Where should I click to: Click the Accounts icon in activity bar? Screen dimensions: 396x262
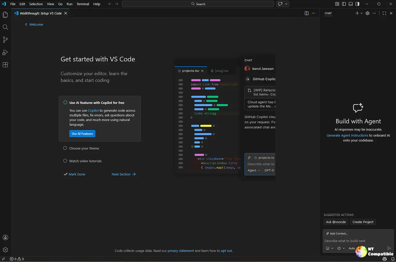pyautogui.click(x=5, y=238)
